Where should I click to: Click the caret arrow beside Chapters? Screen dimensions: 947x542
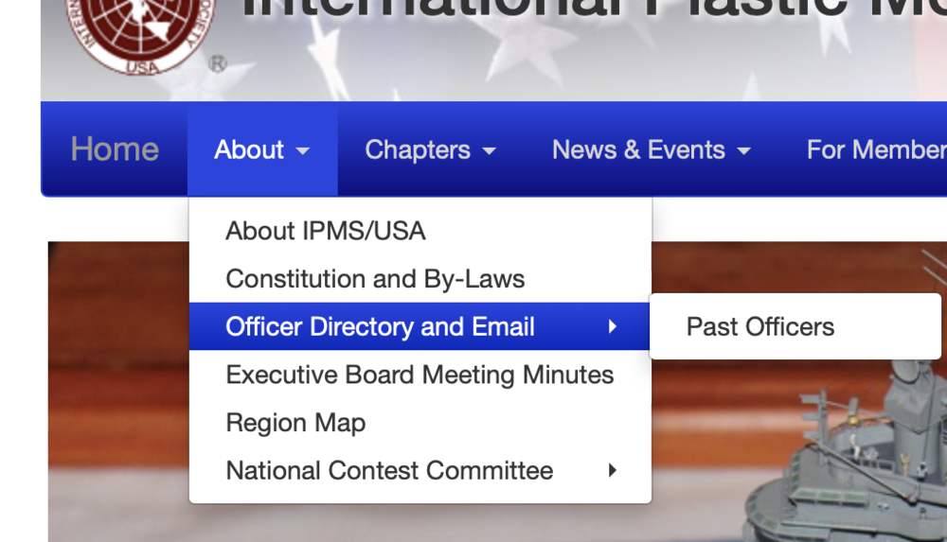(x=490, y=151)
